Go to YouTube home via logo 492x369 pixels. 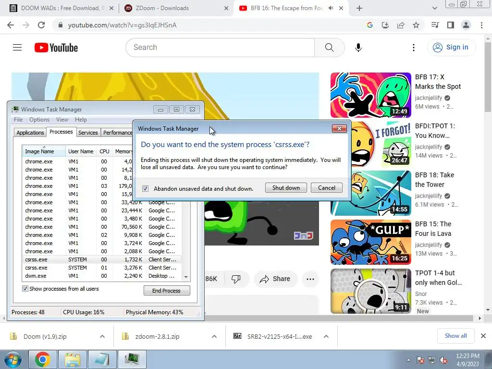(56, 48)
